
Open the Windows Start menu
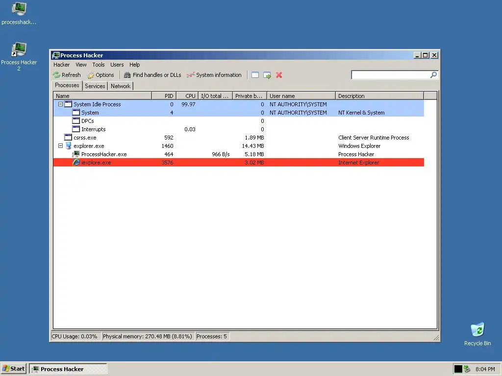13,369
